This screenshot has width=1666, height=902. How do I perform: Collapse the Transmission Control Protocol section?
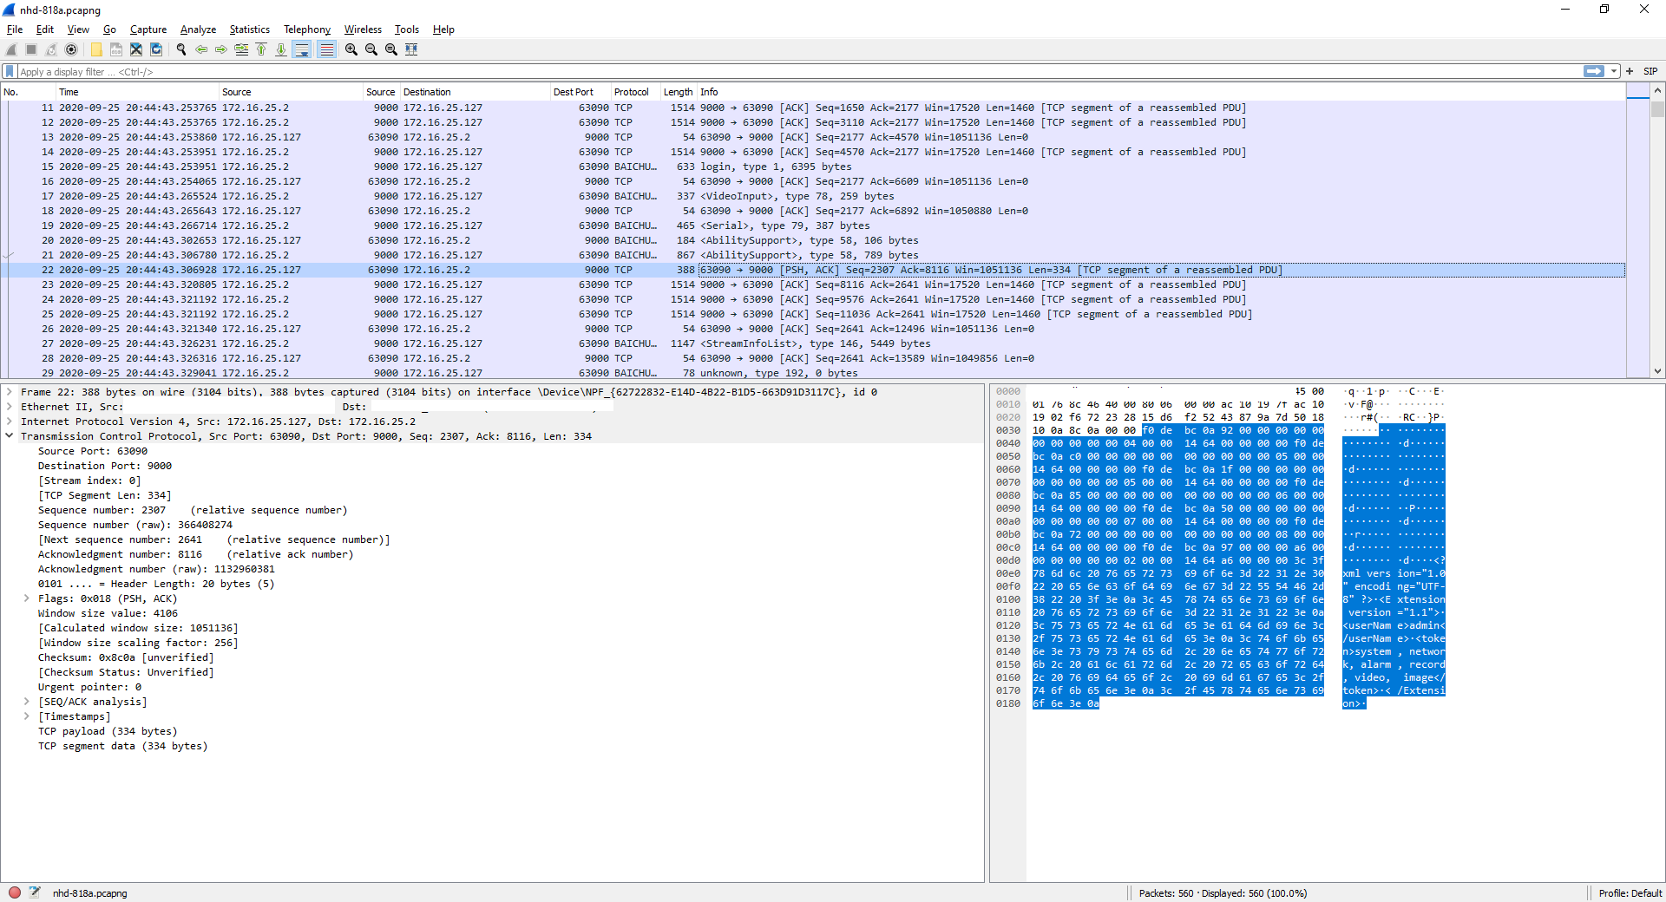click(10, 436)
